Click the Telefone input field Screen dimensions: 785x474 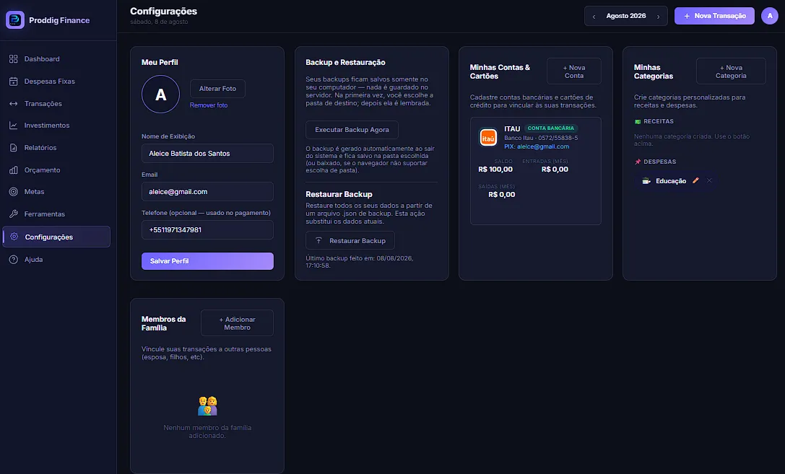pyautogui.click(x=207, y=230)
